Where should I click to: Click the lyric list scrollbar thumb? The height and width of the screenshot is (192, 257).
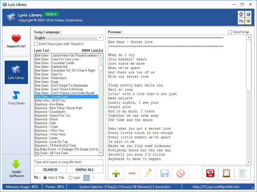tap(101, 68)
